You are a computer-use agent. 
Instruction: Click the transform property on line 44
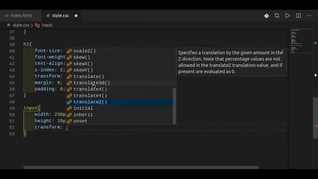click(x=48, y=76)
